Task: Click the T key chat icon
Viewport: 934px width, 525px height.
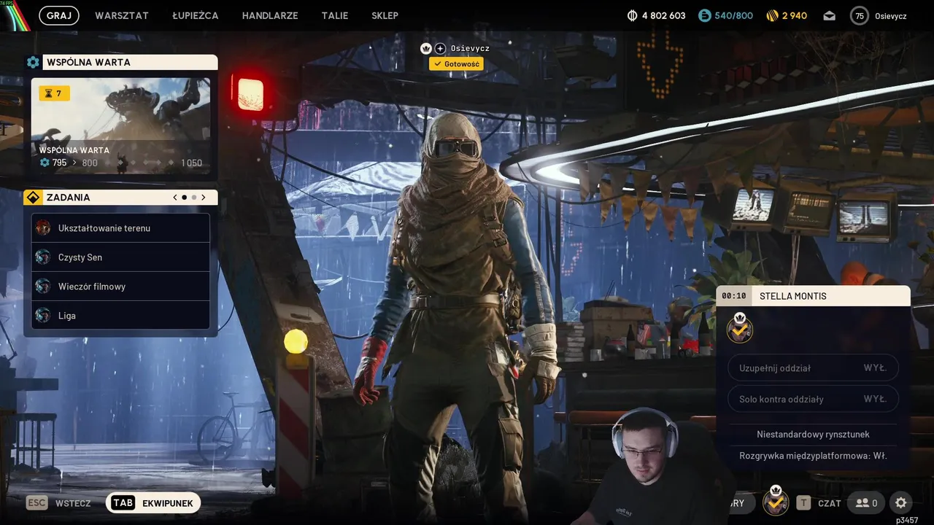Action: point(803,503)
